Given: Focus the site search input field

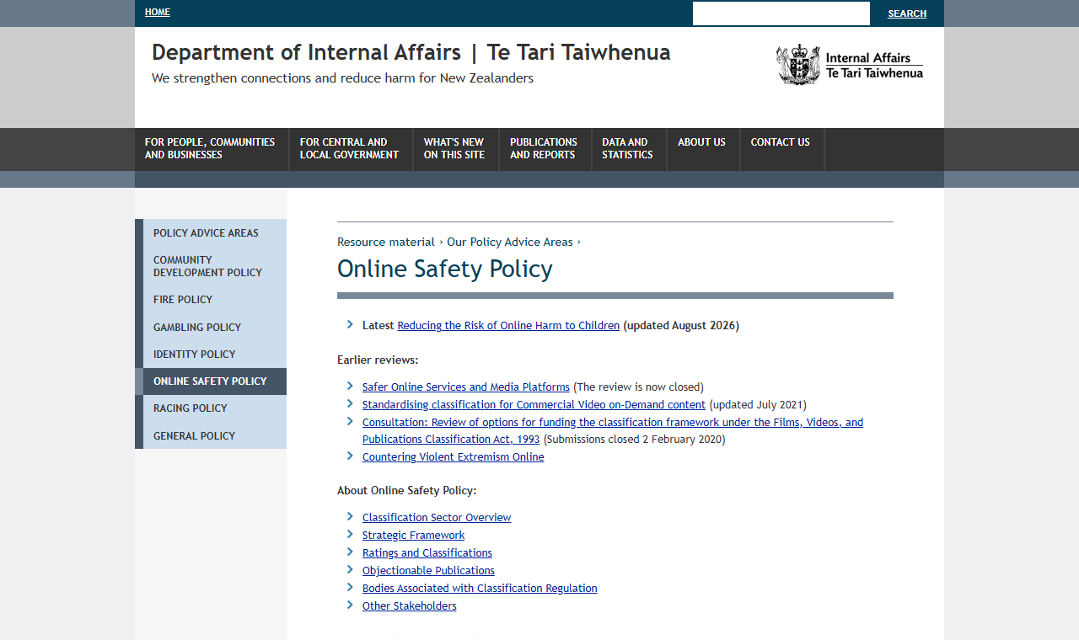Looking at the screenshot, I should 781,13.
